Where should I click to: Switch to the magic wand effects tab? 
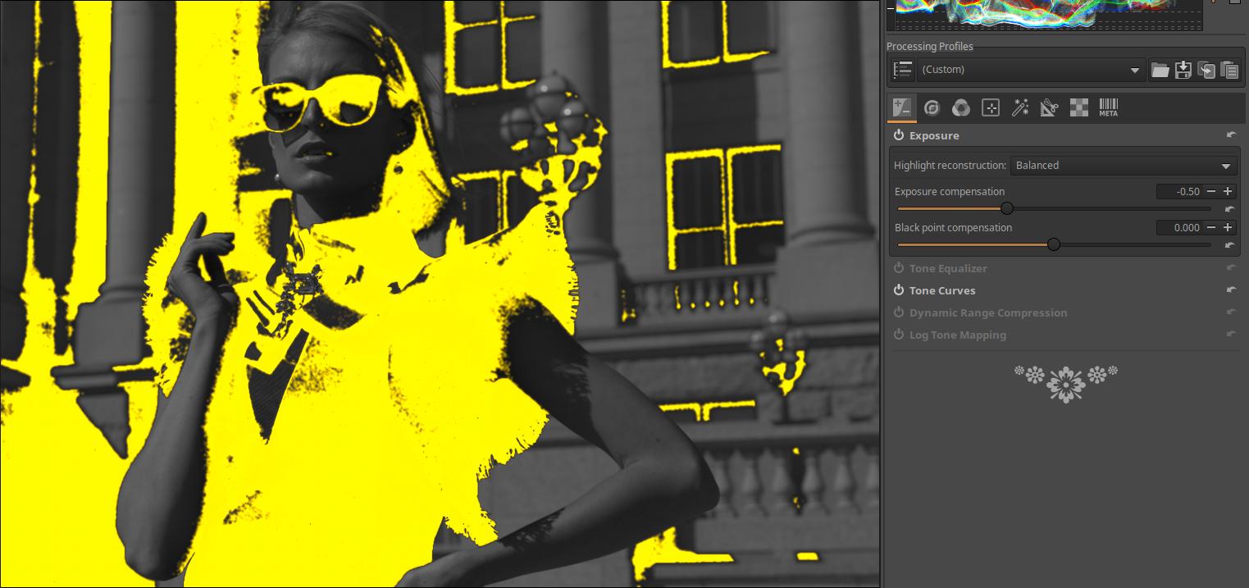[1020, 107]
